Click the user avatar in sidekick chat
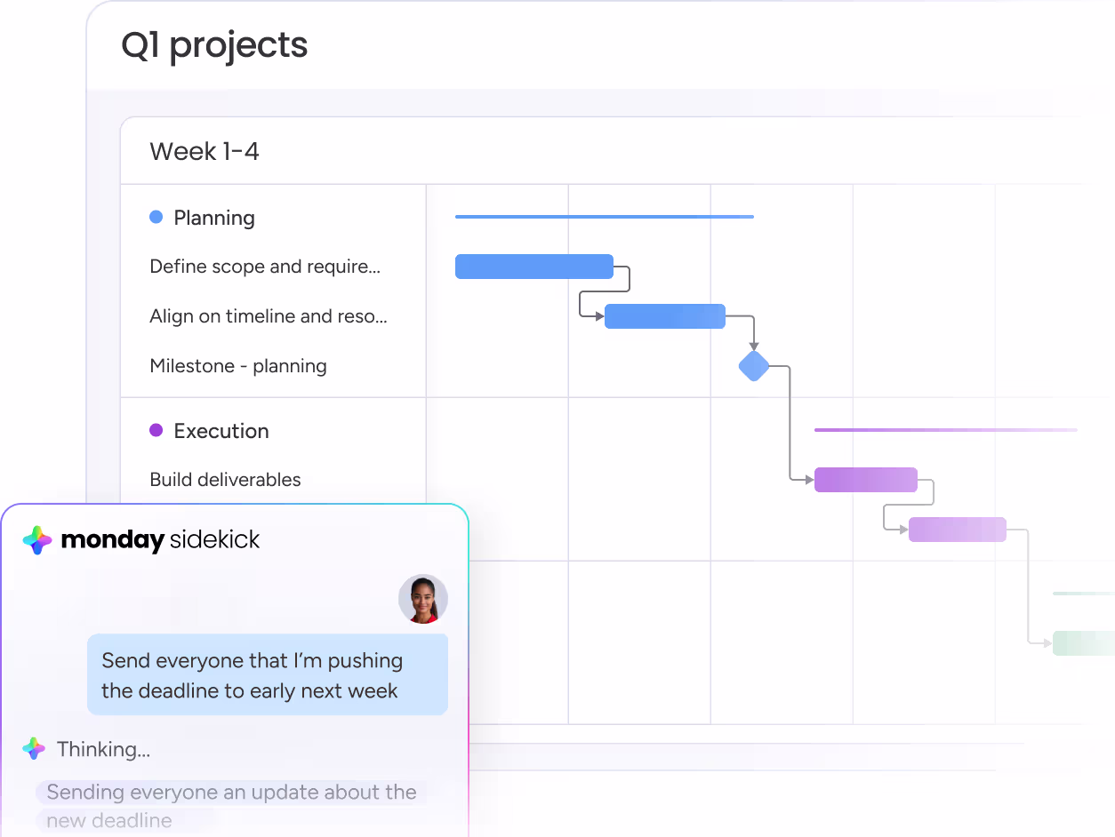 coord(423,599)
